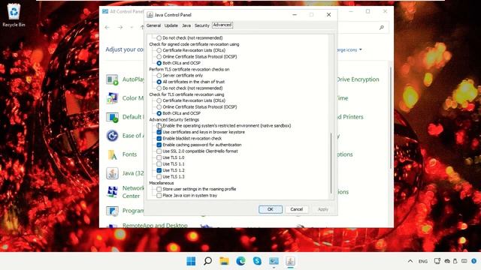Uncheck Use certificates and keys in browser keystore
This screenshot has height=270, width=481.
pos(159,132)
